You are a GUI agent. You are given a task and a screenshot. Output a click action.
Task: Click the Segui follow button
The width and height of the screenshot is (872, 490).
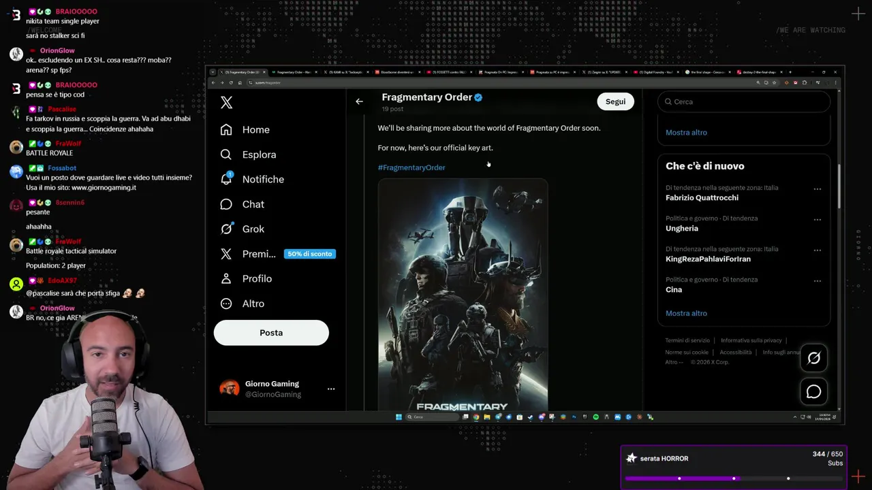pos(615,101)
